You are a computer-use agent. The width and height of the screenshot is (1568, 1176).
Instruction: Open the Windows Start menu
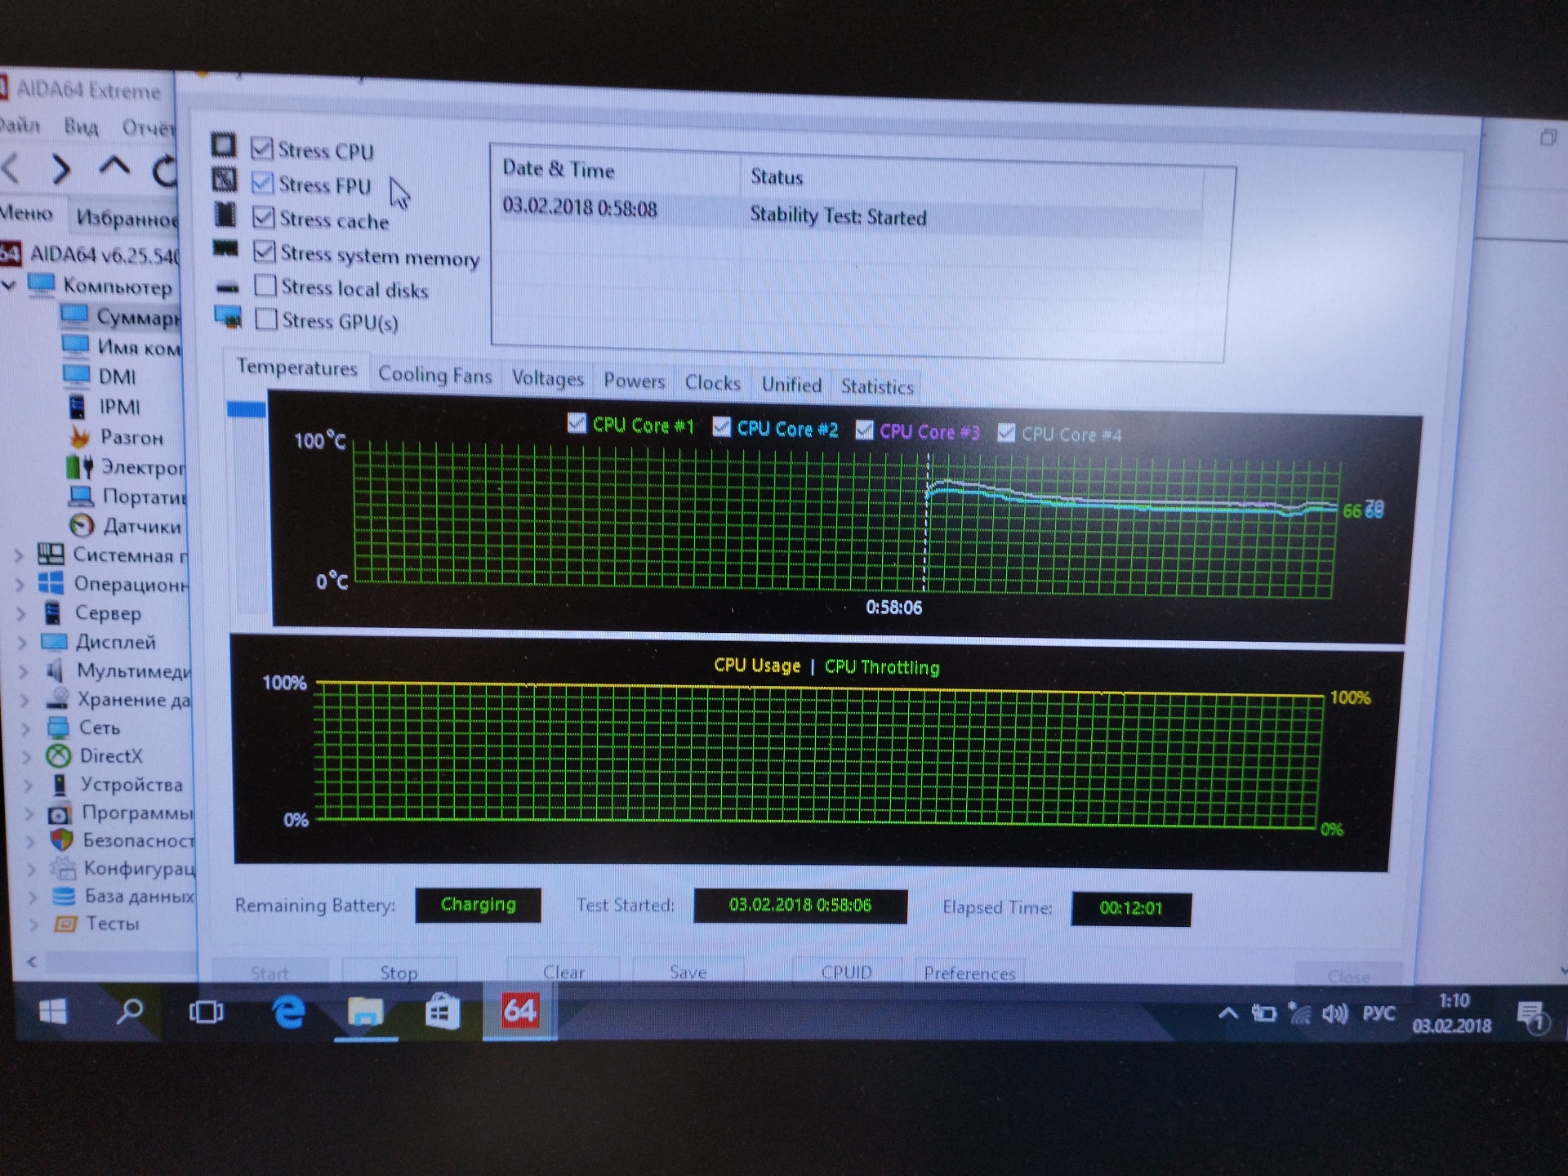click(x=53, y=1013)
